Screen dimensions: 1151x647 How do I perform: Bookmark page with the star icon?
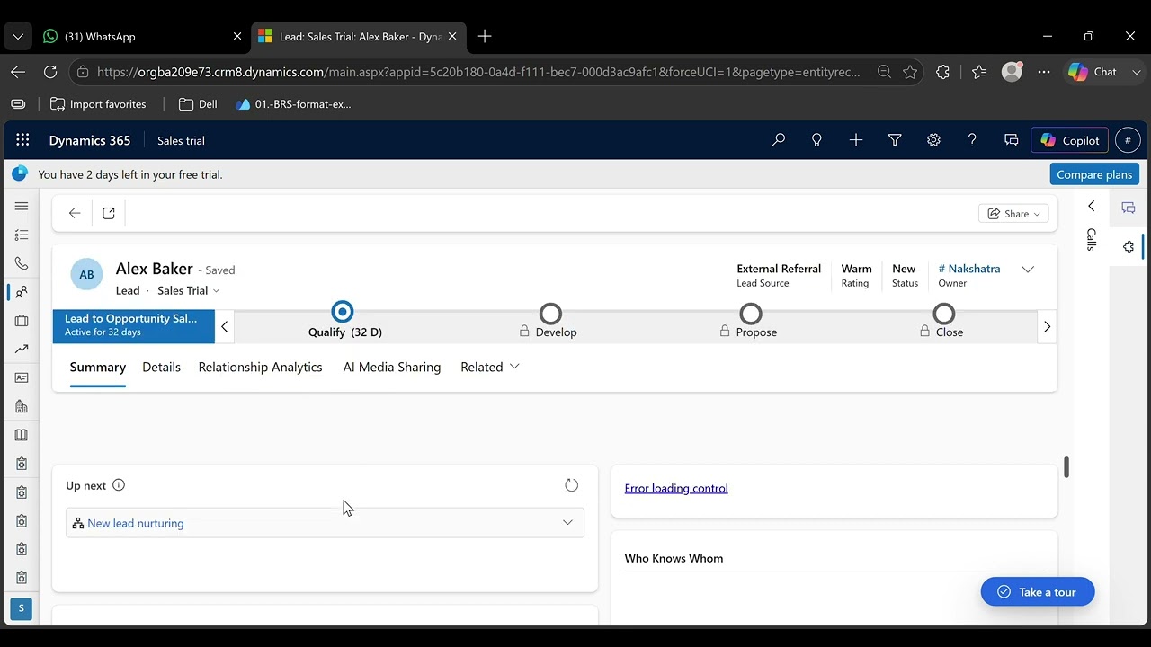click(x=910, y=72)
